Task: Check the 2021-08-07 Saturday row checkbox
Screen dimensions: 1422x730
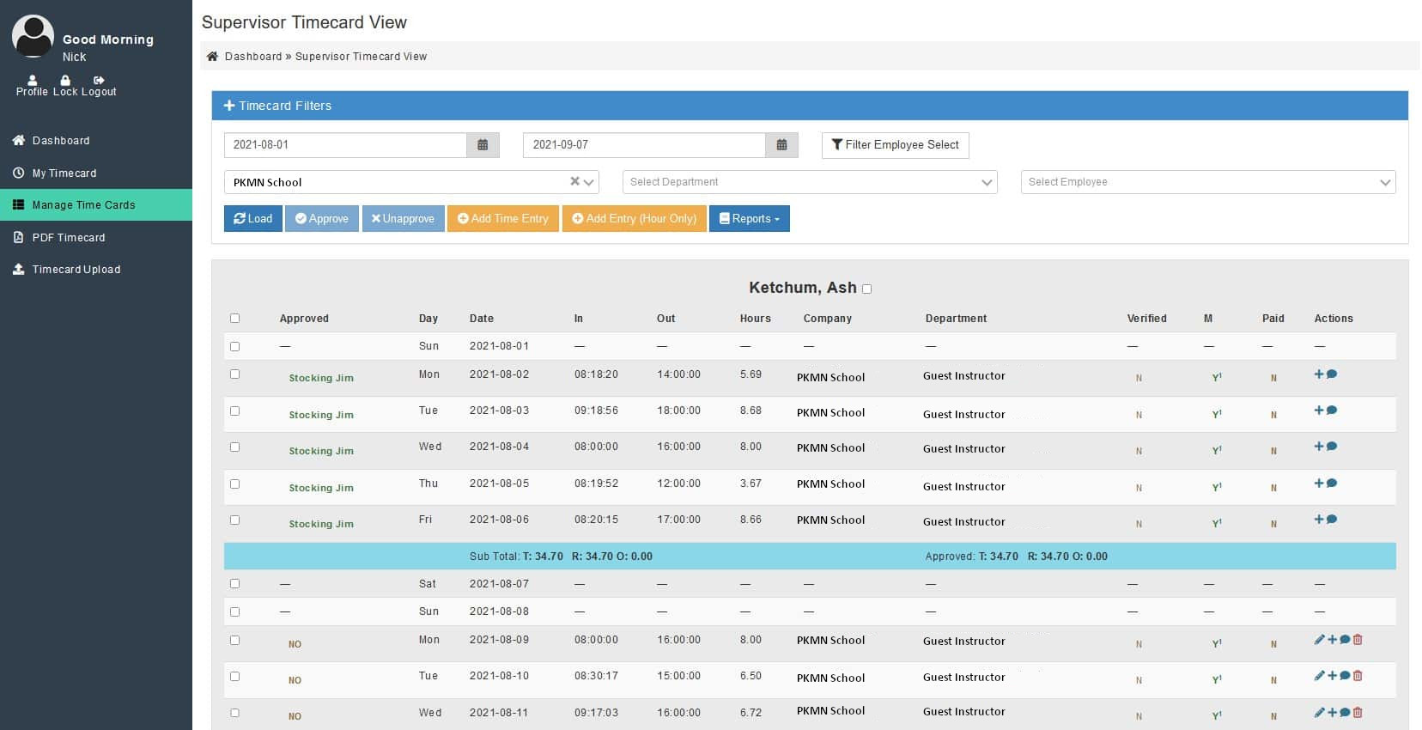Action: point(234,584)
